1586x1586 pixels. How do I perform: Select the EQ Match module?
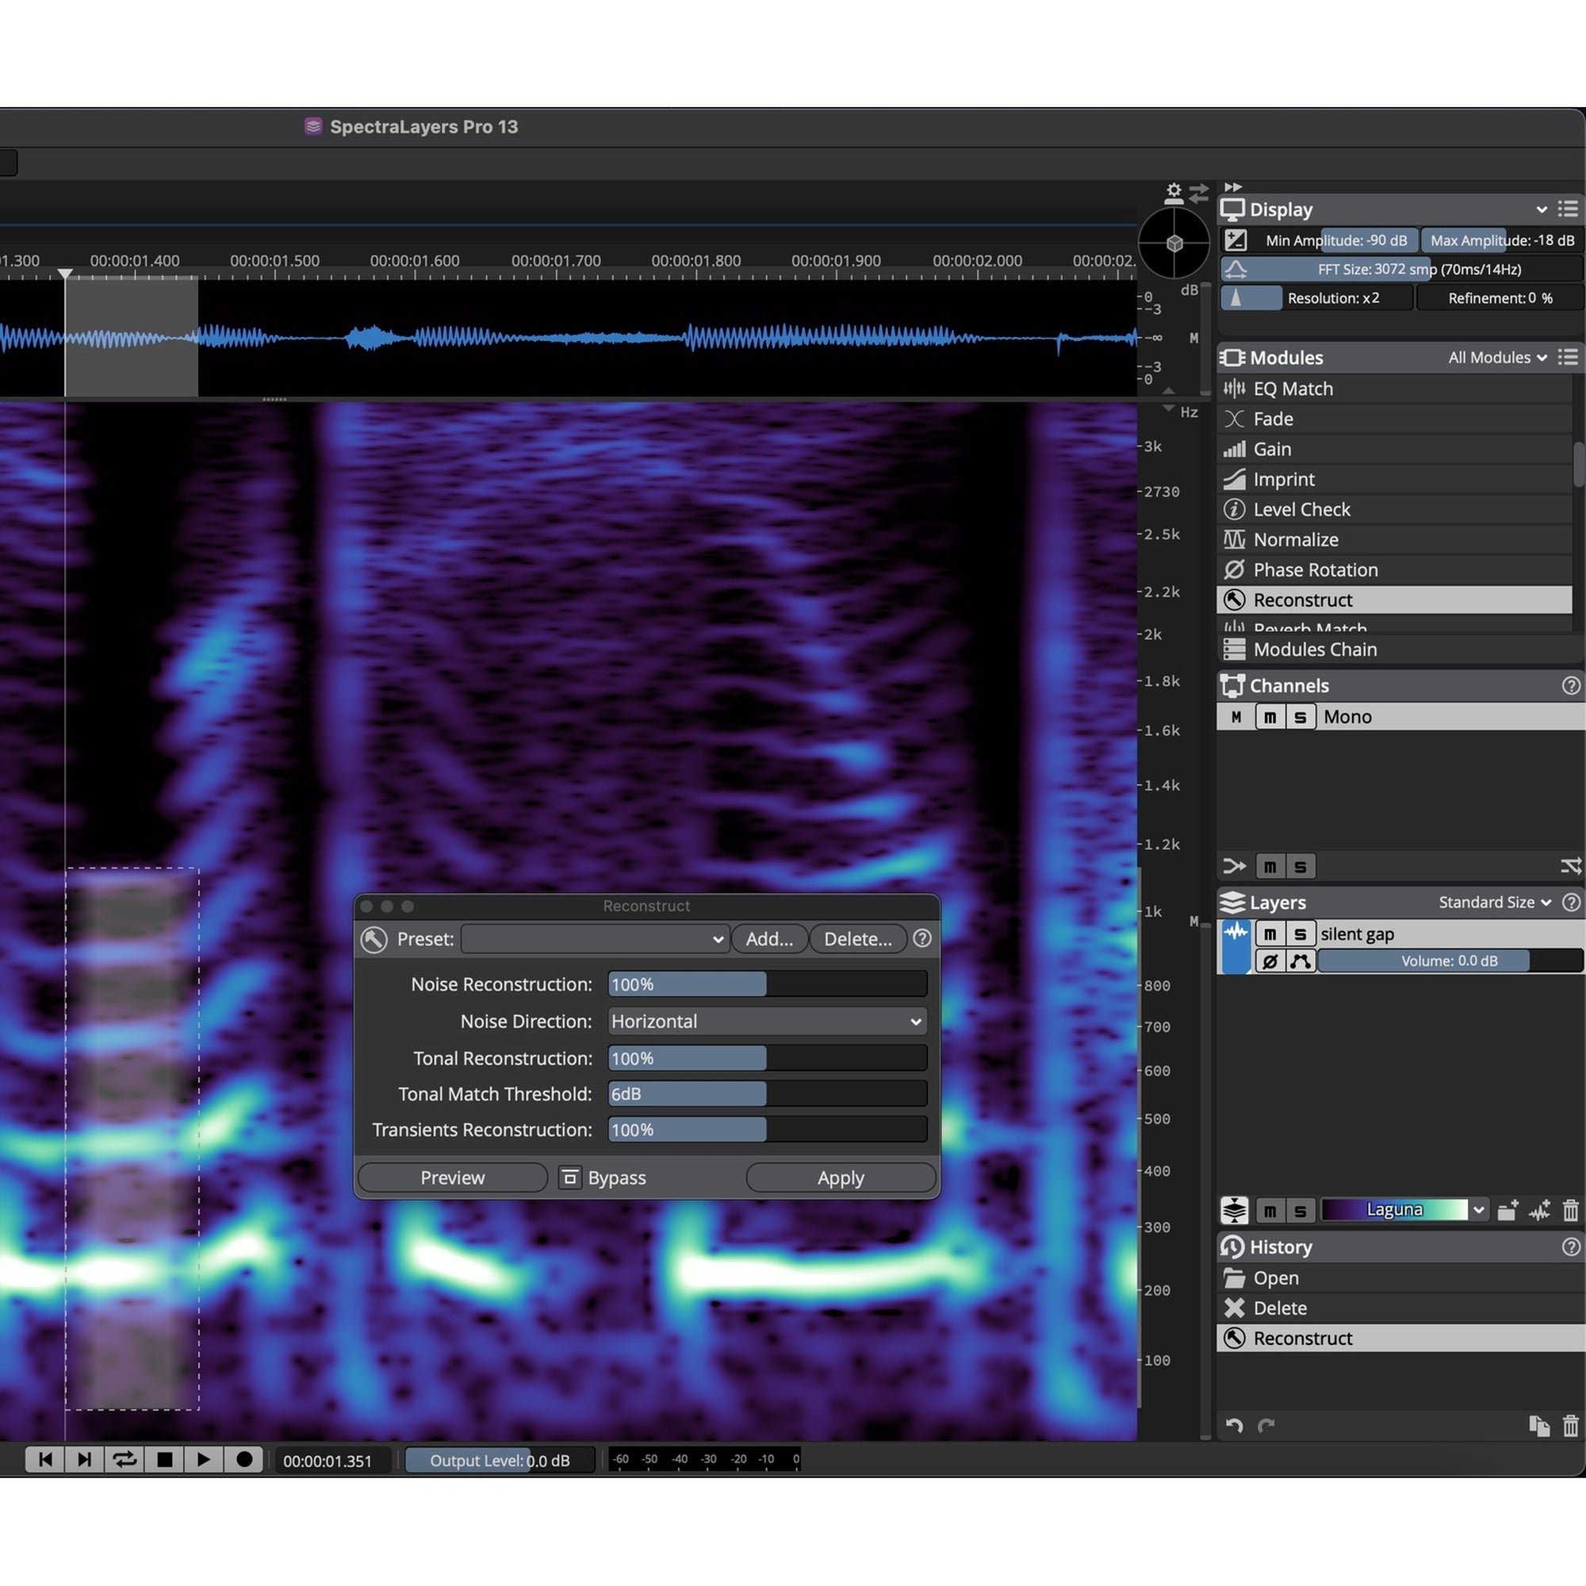[1394, 389]
